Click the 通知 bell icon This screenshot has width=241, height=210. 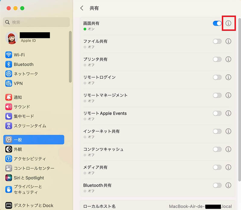[9, 97]
